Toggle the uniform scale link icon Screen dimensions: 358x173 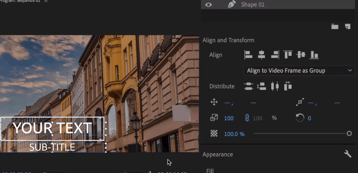click(x=247, y=118)
